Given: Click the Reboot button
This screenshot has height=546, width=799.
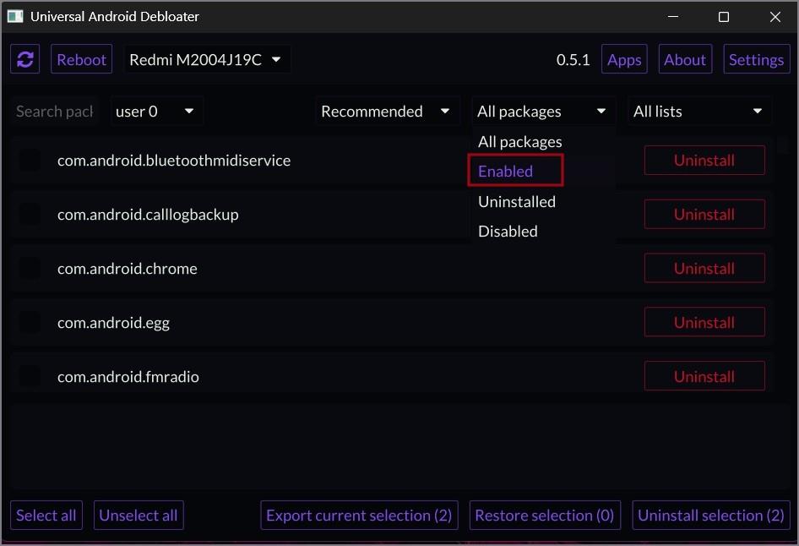Looking at the screenshot, I should coord(82,59).
